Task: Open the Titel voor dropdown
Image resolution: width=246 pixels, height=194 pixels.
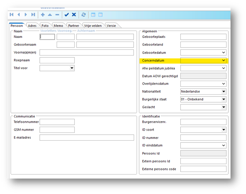Action: (72, 68)
